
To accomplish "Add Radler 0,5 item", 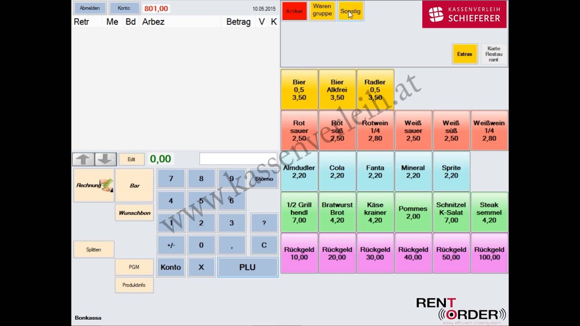I will click(x=375, y=90).
